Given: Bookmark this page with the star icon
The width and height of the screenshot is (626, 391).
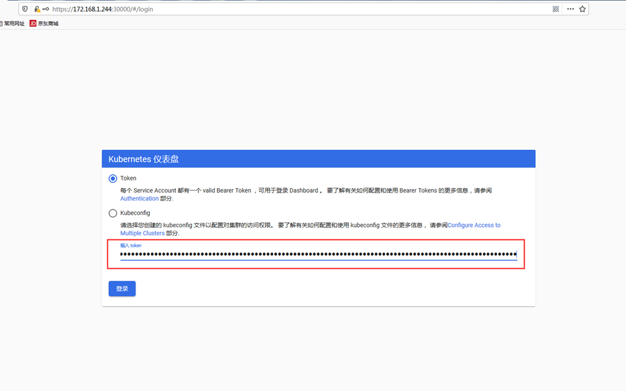Looking at the screenshot, I should pos(582,9).
